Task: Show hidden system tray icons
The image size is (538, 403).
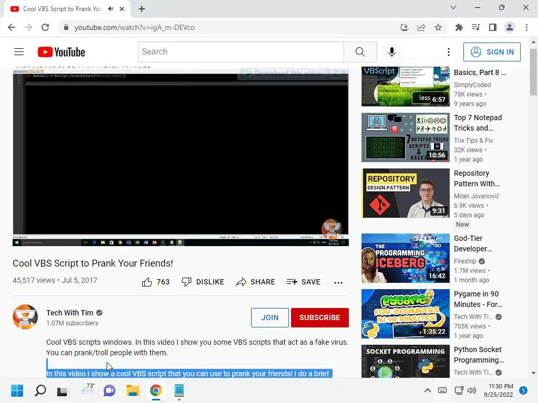Action: coord(428,390)
